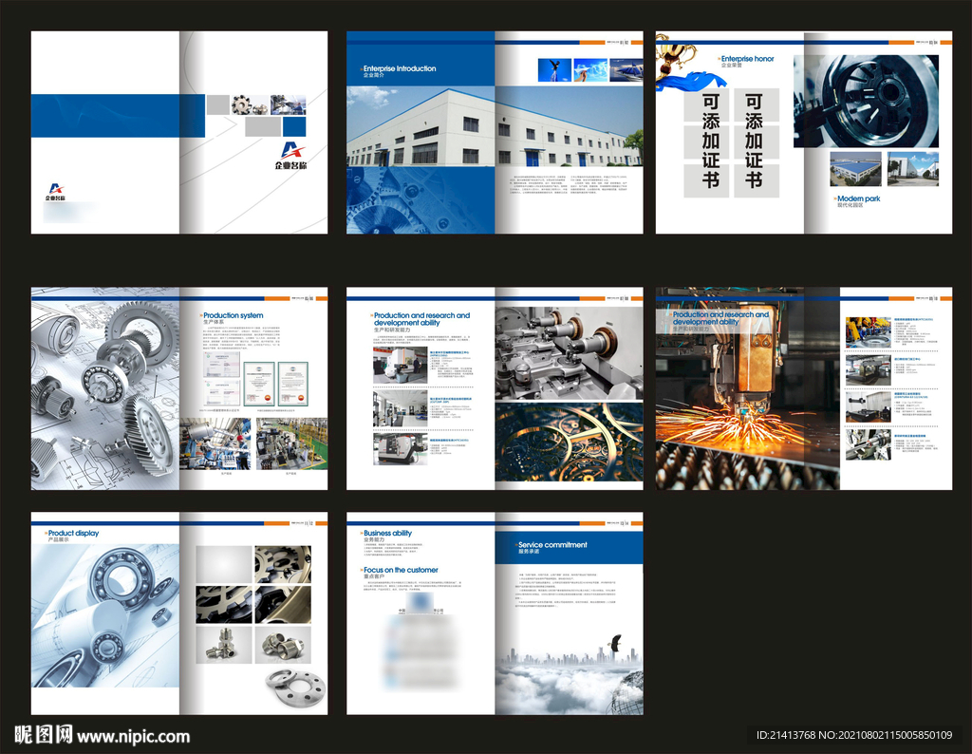Click the 'Enterprise honor' heading
The width and height of the screenshot is (972, 754).
pyautogui.click(x=748, y=58)
